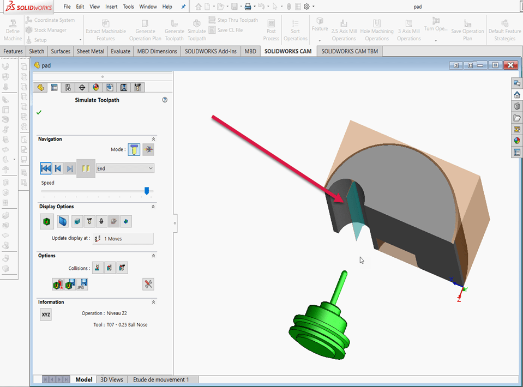Image resolution: width=523 pixels, height=387 pixels.
Task: Open File Explorer task pane folder icon
Action: (x=517, y=118)
